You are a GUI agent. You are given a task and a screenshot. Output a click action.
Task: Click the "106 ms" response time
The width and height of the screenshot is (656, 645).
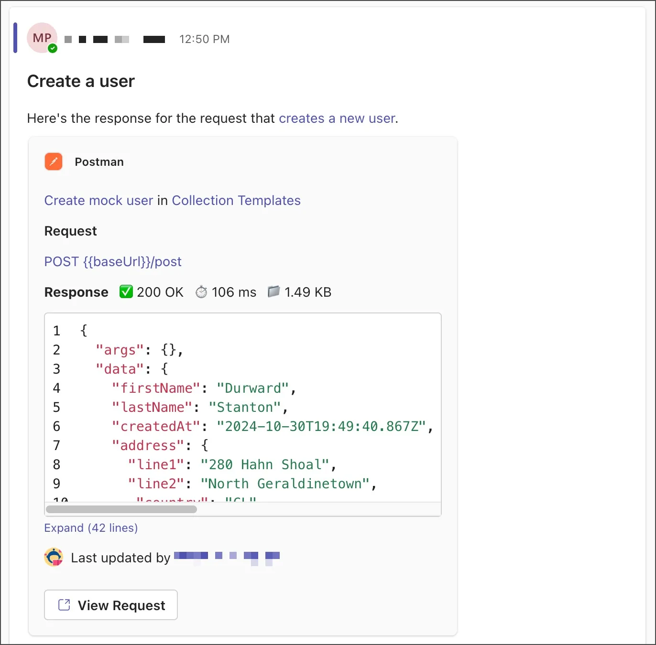(x=234, y=292)
